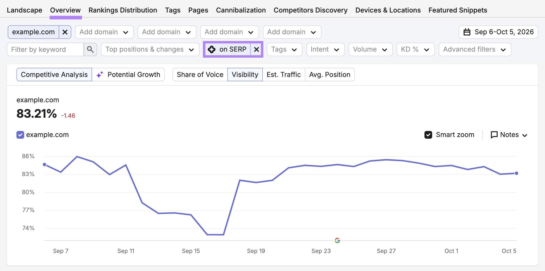Remove the example.com domain chip
The image size is (545, 271).
tap(65, 32)
